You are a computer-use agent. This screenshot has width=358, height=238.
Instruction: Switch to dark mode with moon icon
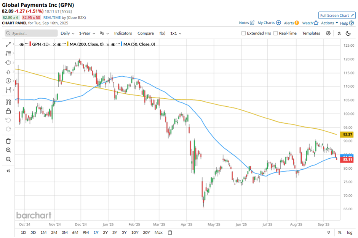pyautogui.click(x=348, y=33)
